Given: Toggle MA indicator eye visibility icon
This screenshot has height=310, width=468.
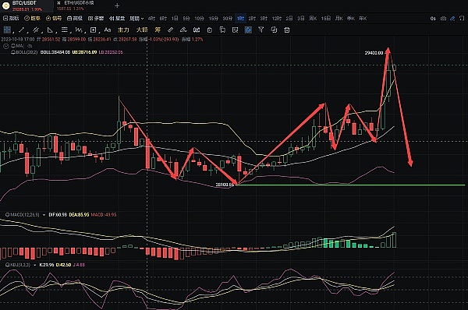Looking at the screenshot, I should point(30,46).
